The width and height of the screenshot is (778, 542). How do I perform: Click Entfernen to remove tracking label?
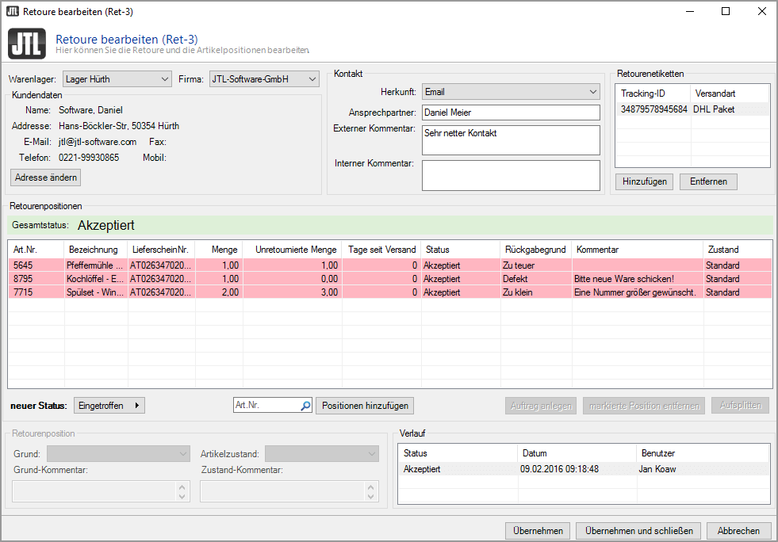click(708, 181)
